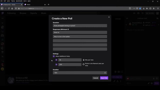Open the downloads panel
This screenshot has height=90, width=160.
[144, 8]
